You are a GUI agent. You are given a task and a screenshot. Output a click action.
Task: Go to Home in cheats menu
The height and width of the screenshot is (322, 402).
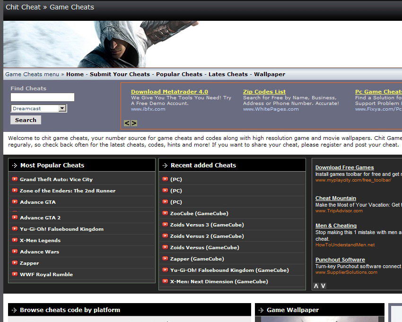pos(75,74)
